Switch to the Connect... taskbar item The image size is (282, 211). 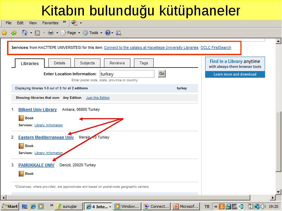pos(157,206)
